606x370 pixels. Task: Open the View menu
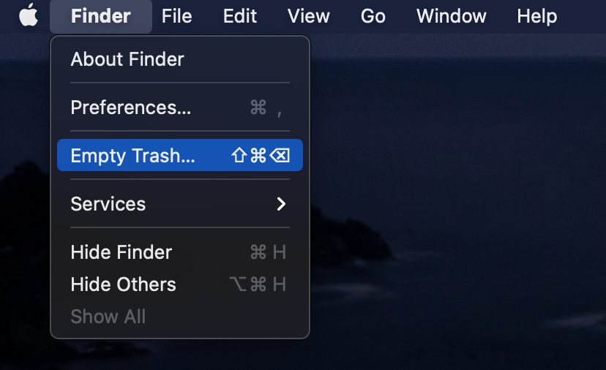[x=309, y=16]
